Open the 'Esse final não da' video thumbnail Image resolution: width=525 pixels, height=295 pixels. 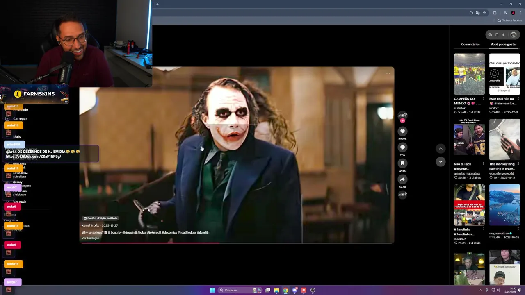[x=504, y=74]
